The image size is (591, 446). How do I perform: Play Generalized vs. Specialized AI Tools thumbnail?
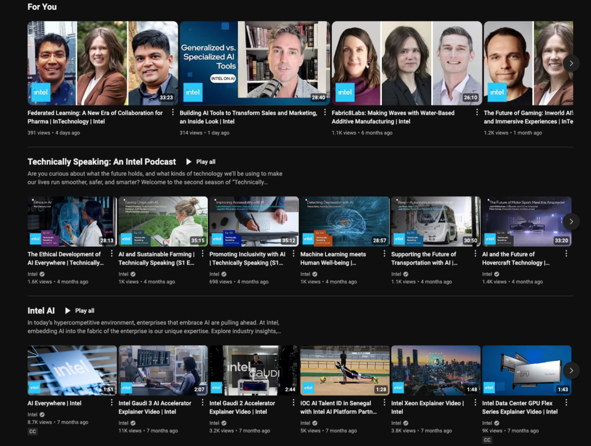coord(255,63)
